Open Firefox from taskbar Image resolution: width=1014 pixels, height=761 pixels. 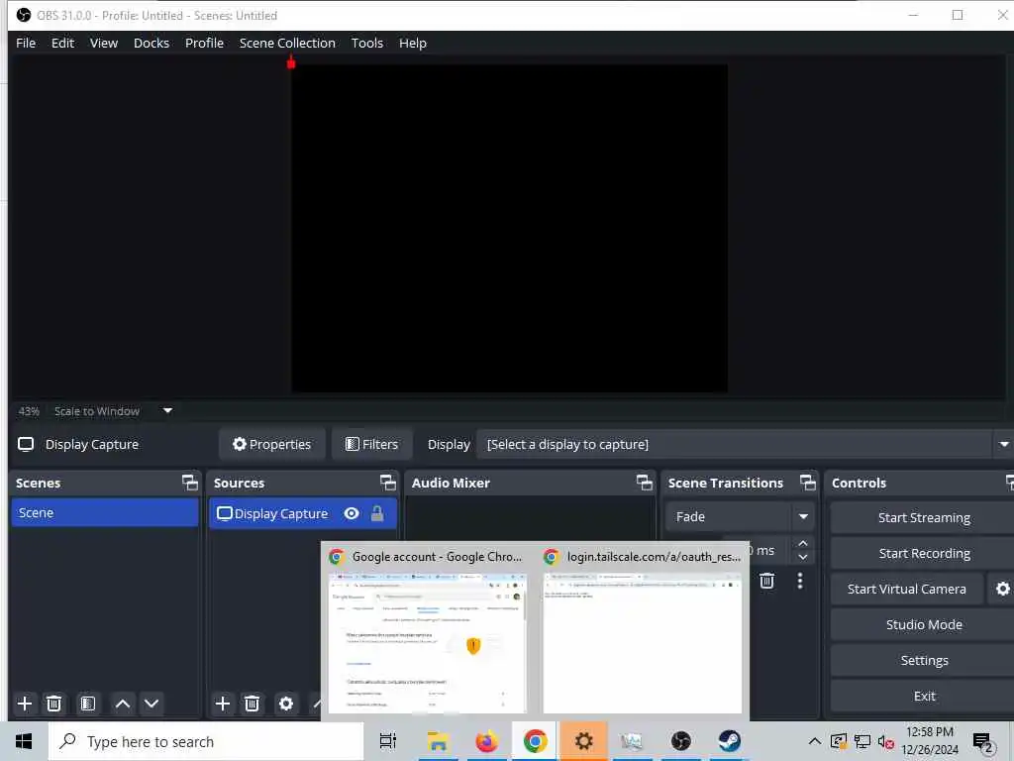486,741
